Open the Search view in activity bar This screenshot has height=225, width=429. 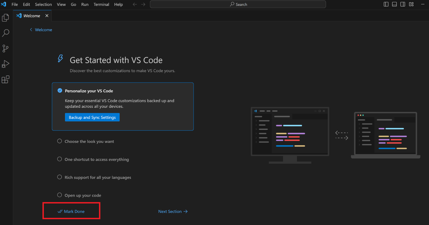click(x=6, y=33)
